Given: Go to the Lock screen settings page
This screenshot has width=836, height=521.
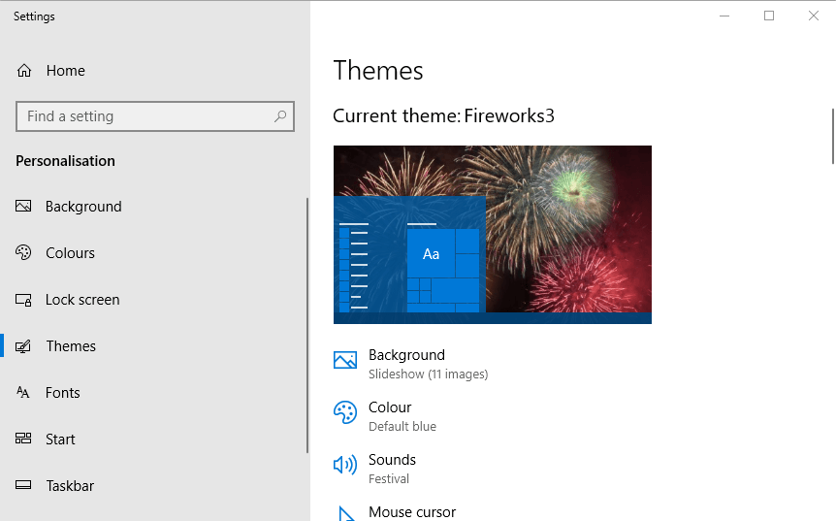Looking at the screenshot, I should (82, 300).
